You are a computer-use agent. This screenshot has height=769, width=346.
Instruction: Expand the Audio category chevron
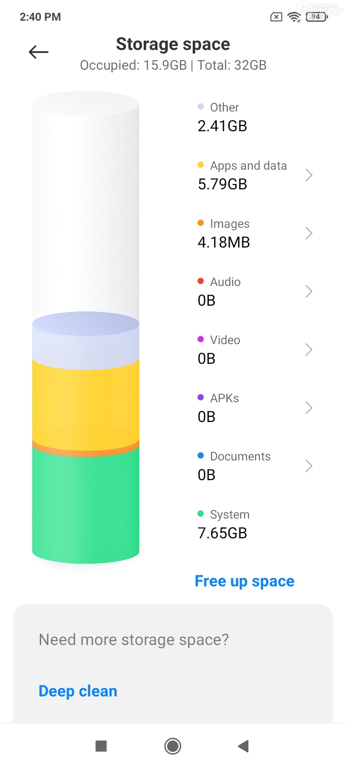click(x=309, y=291)
